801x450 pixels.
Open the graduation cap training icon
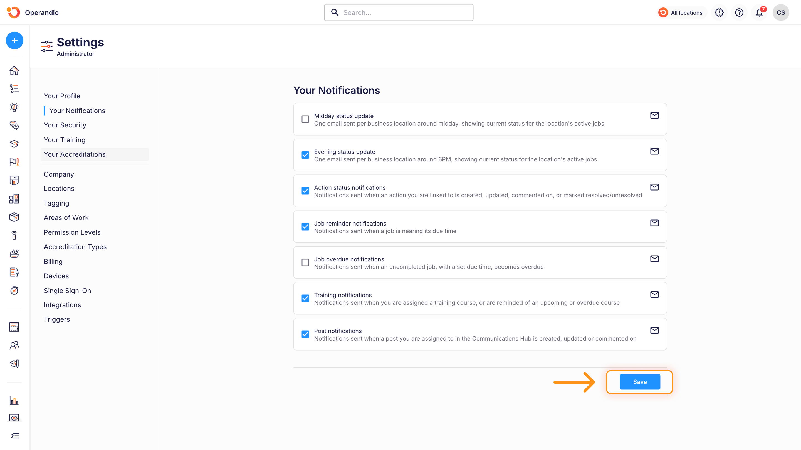pyautogui.click(x=14, y=144)
